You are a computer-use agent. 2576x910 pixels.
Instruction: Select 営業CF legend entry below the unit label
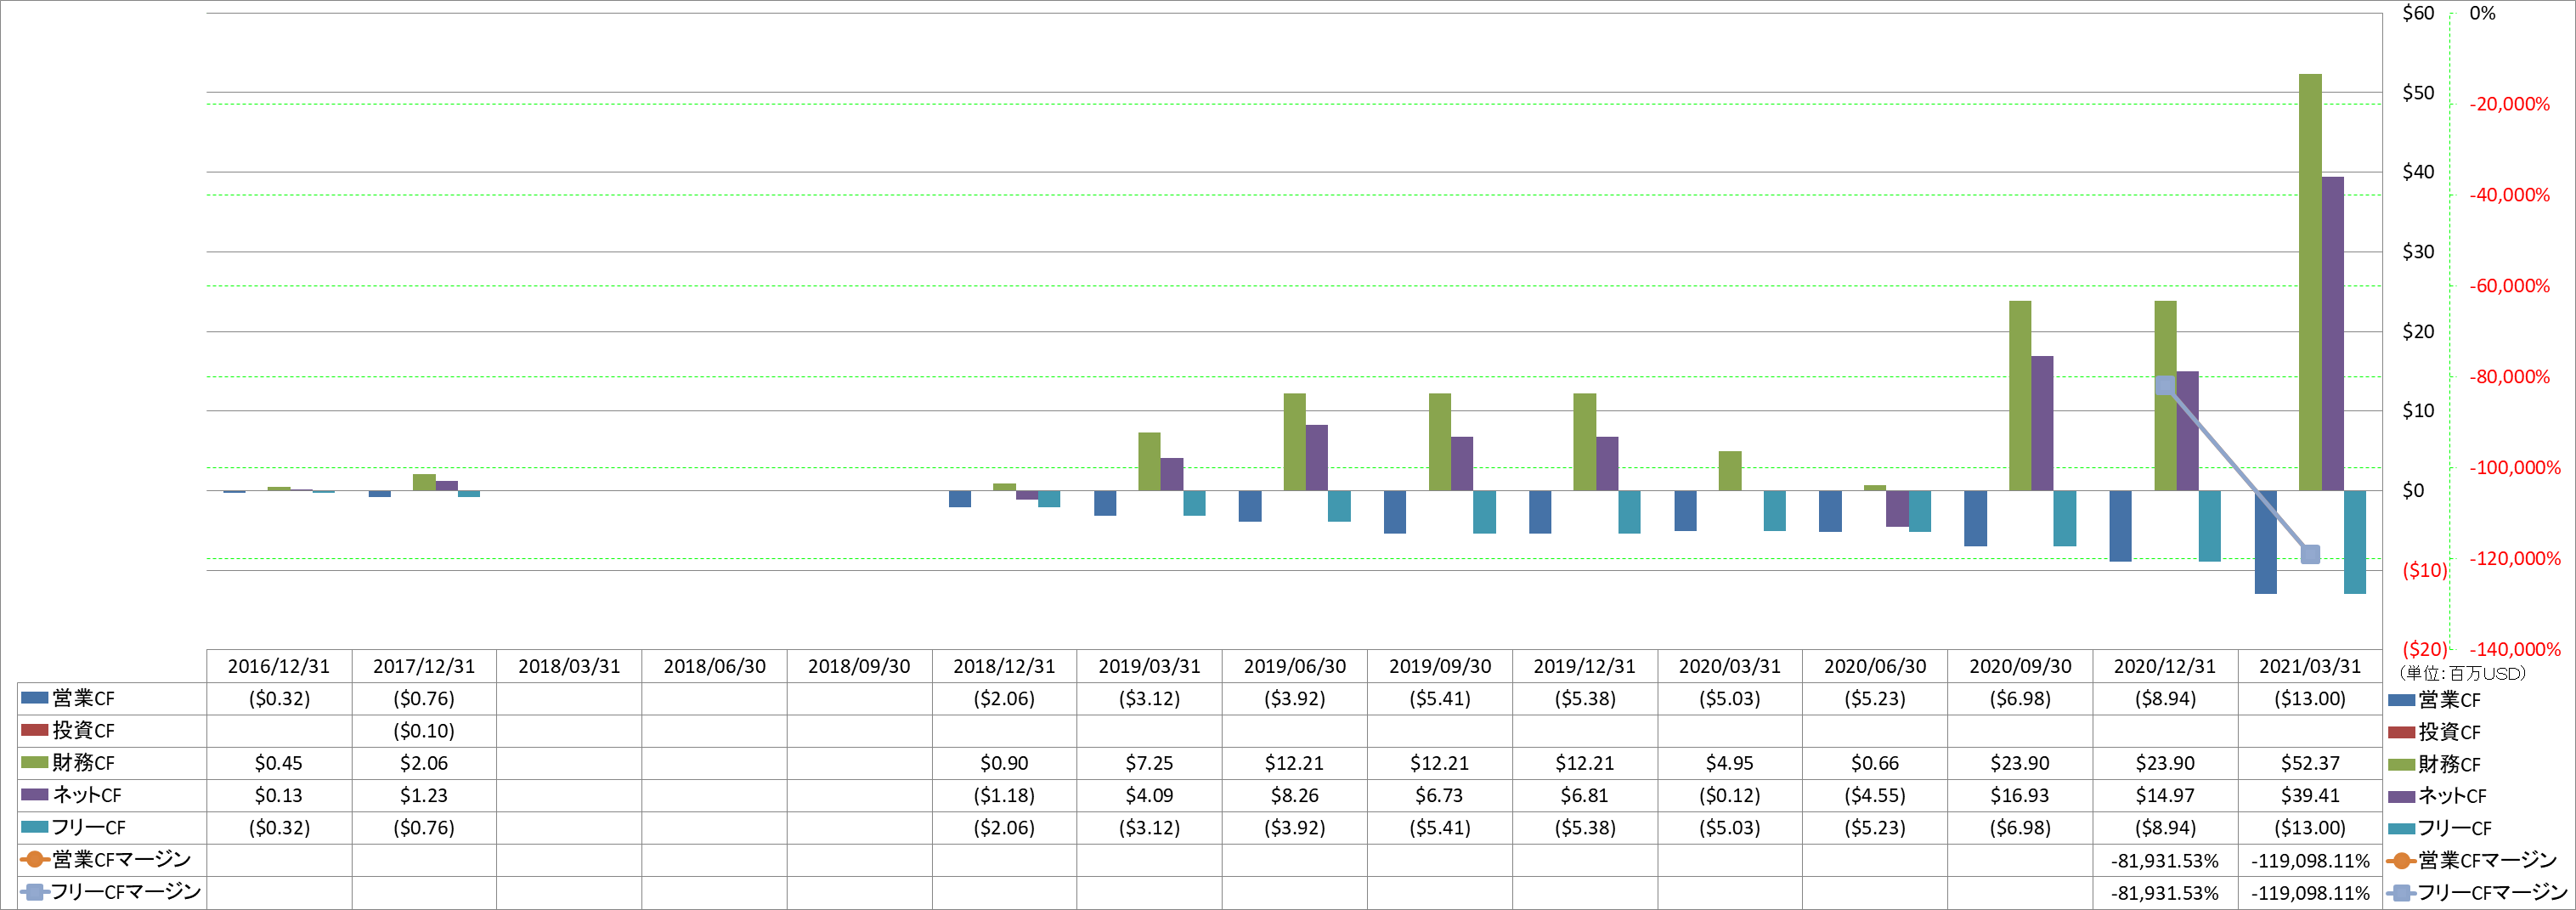pos(2435,700)
